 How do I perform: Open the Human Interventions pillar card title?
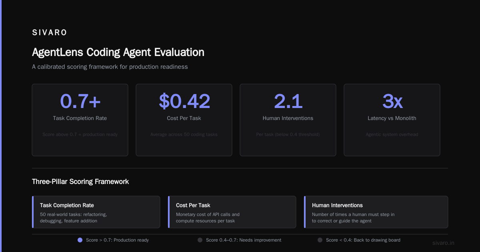(337, 205)
